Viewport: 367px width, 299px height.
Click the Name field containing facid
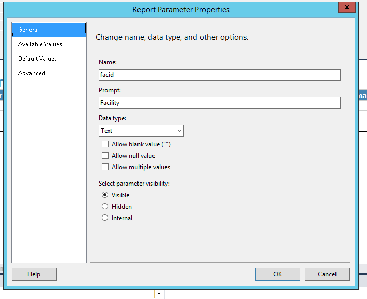(219, 75)
